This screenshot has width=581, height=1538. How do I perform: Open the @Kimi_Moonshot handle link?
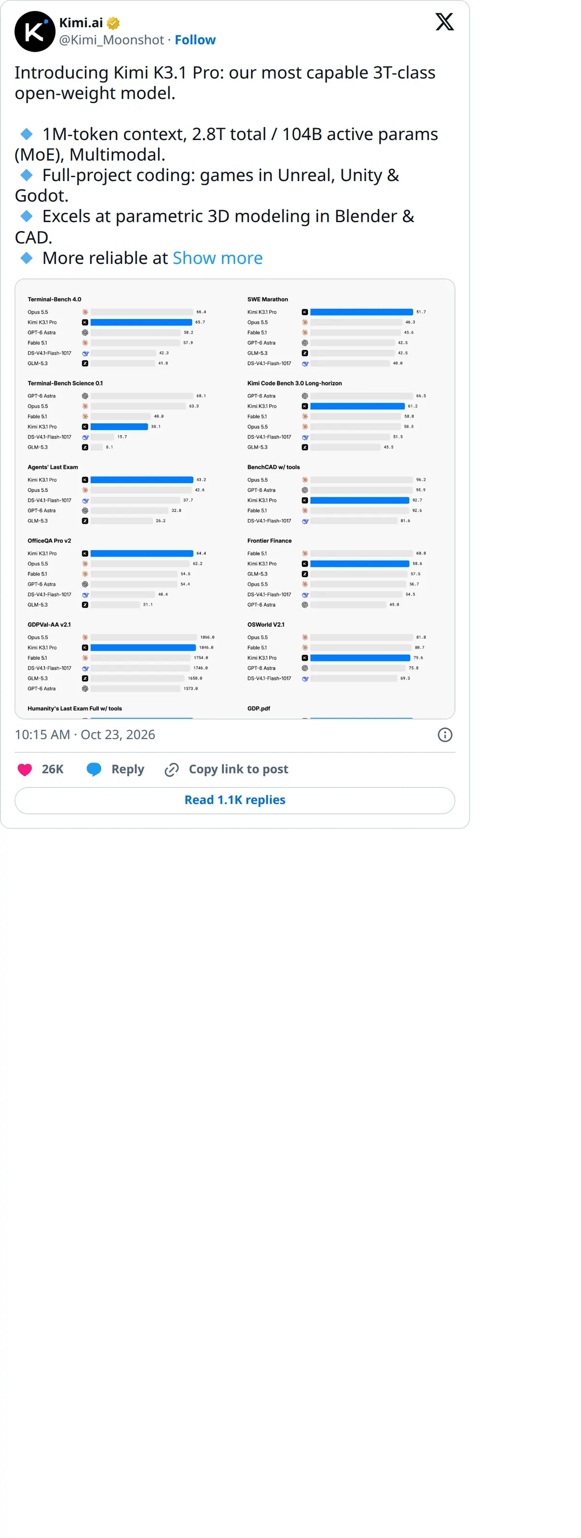point(111,40)
